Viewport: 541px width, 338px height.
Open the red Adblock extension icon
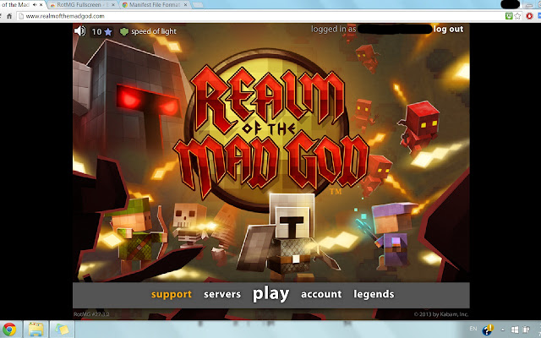pyautogui.click(x=530, y=16)
